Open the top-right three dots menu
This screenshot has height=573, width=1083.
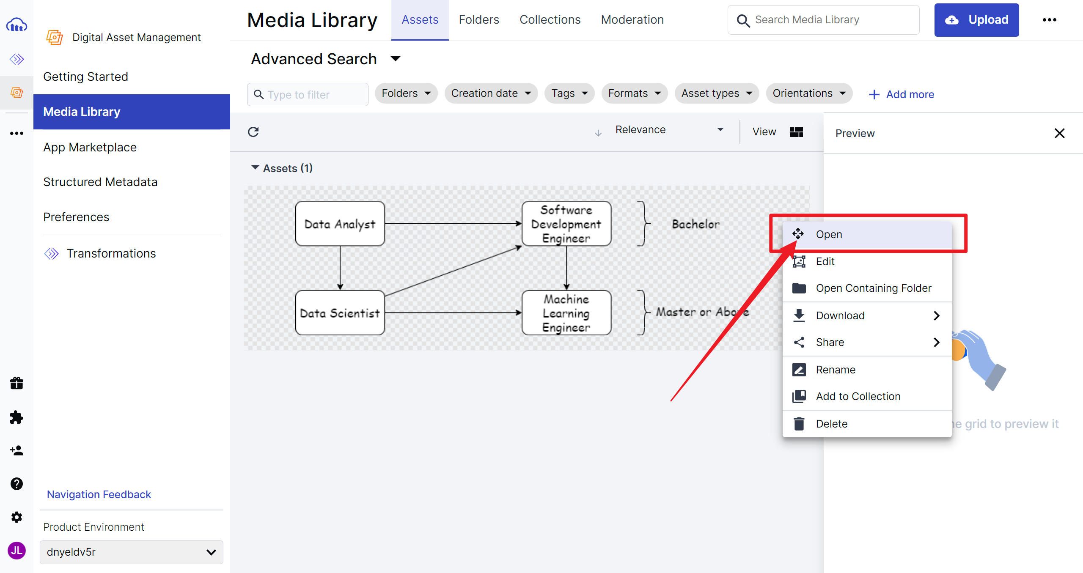click(x=1049, y=20)
